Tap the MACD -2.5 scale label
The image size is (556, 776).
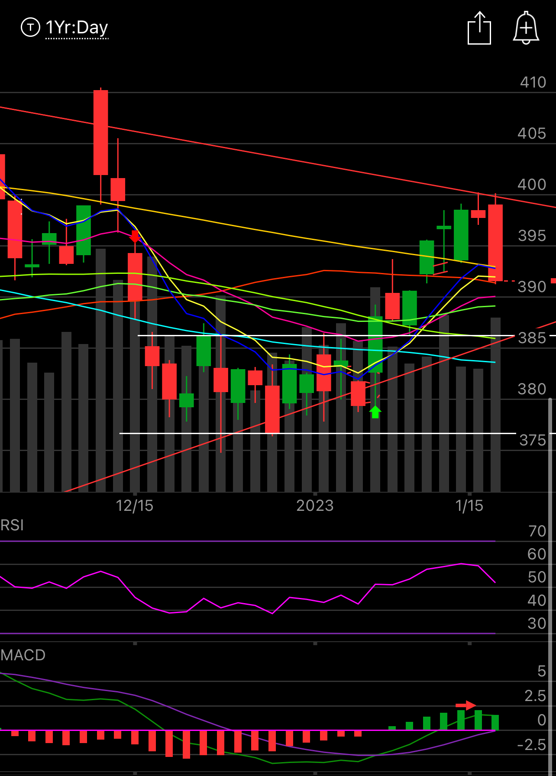(x=532, y=745)
